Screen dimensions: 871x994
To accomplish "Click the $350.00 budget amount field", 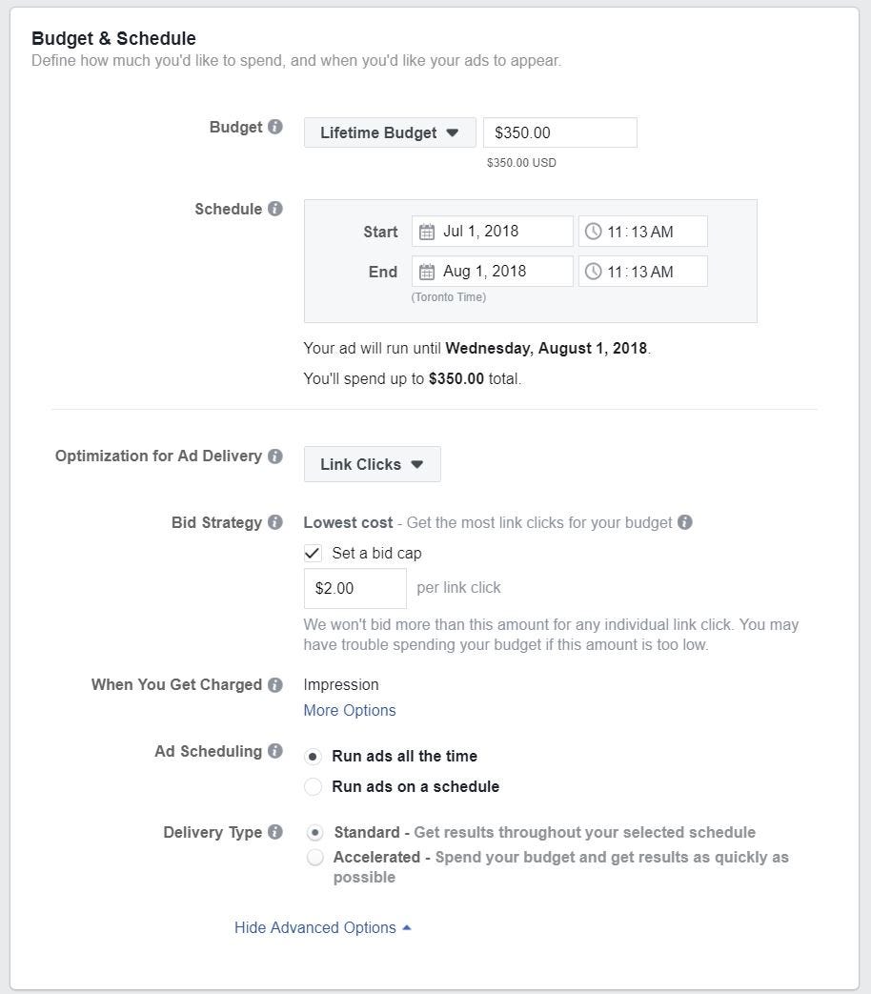I will 559,132.
